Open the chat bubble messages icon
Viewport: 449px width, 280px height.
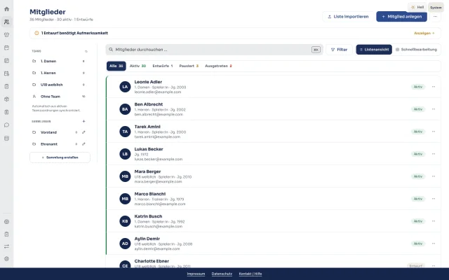pyautogui.click(x=6, y=125)
